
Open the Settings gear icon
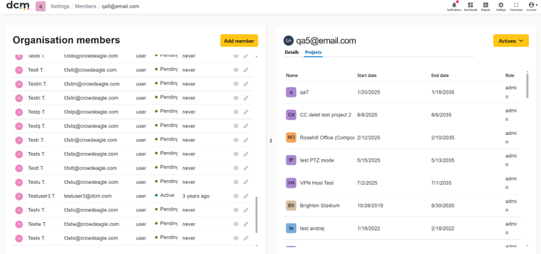(501, 6)
